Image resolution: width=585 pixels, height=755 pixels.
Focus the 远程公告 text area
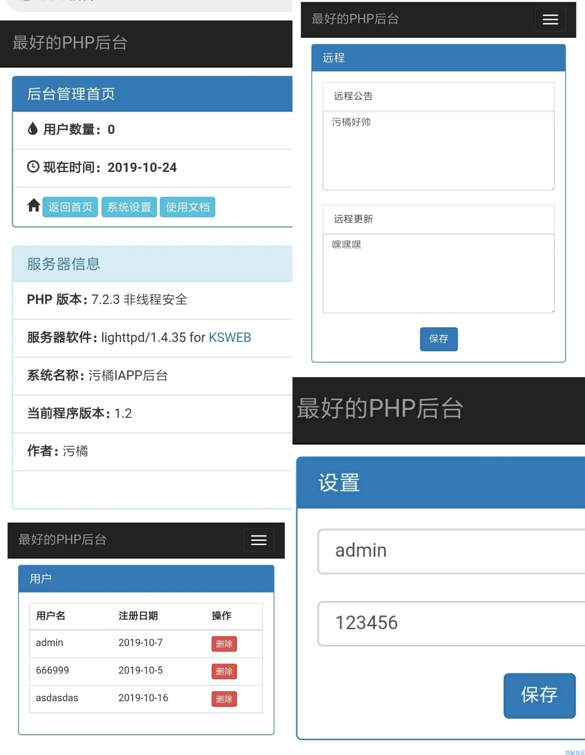click(438, 151)
